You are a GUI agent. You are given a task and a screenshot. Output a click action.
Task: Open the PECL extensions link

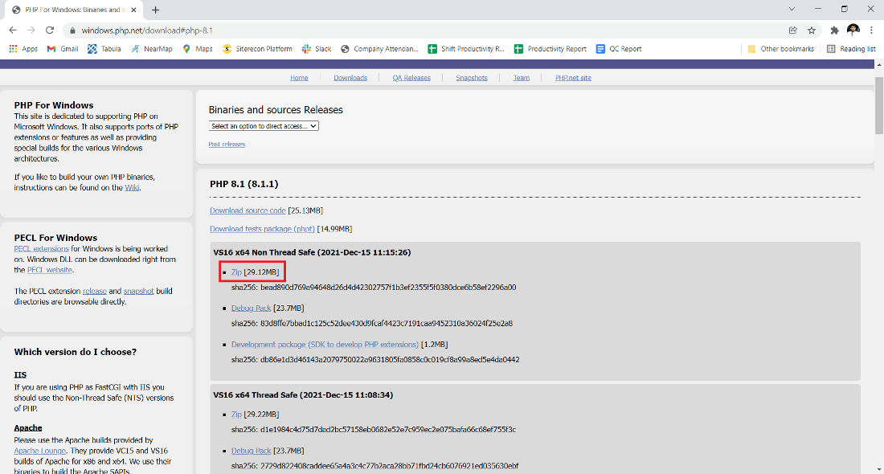point(41,248)
